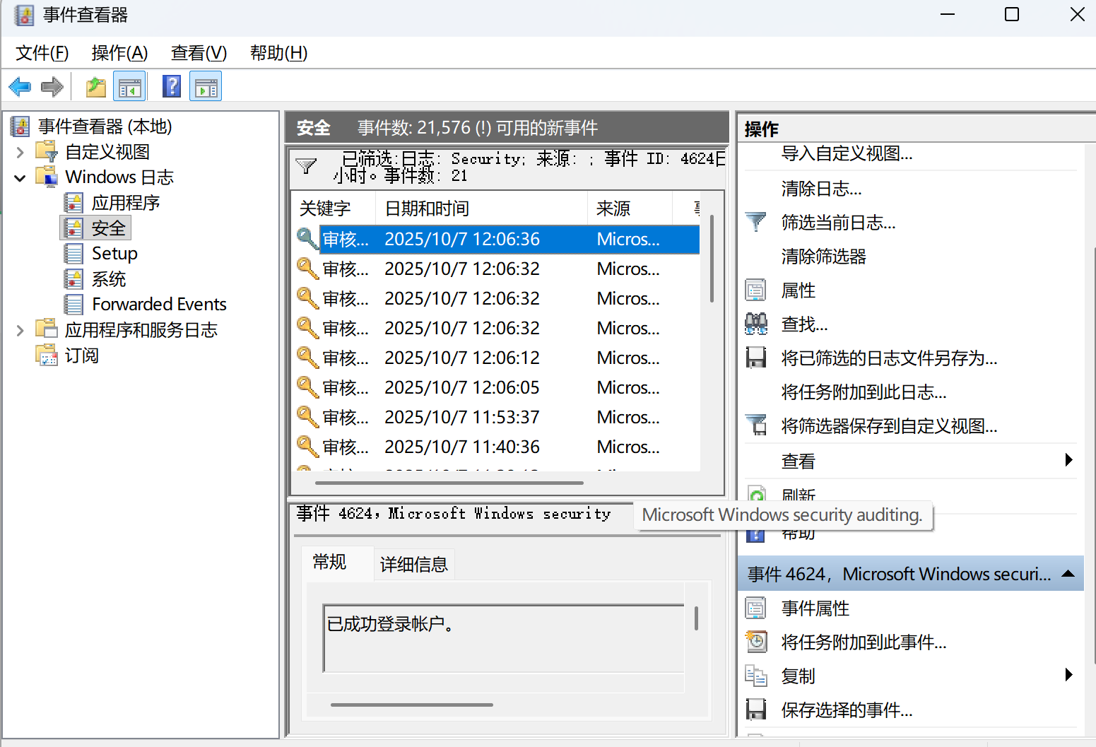
Task: Click the 应用程序 log icon in the tree
Action: click(73, 203)
